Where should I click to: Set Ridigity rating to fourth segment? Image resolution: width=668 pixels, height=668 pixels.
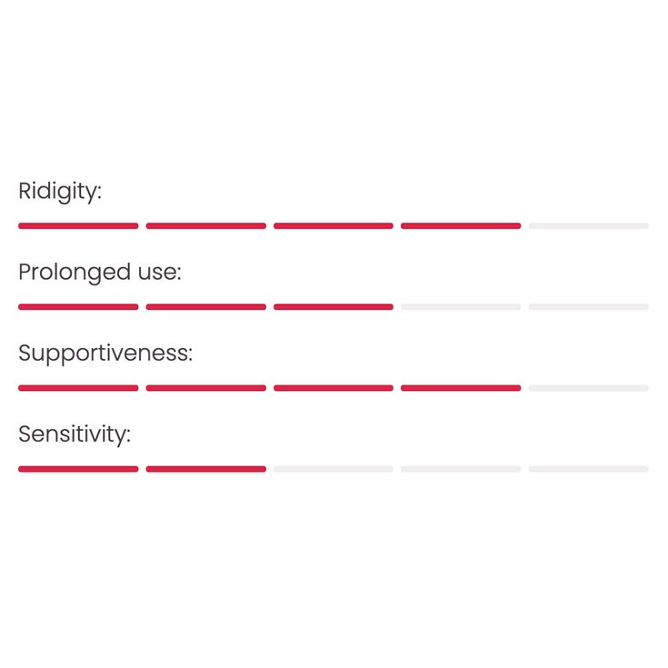[x=461, y=225]
